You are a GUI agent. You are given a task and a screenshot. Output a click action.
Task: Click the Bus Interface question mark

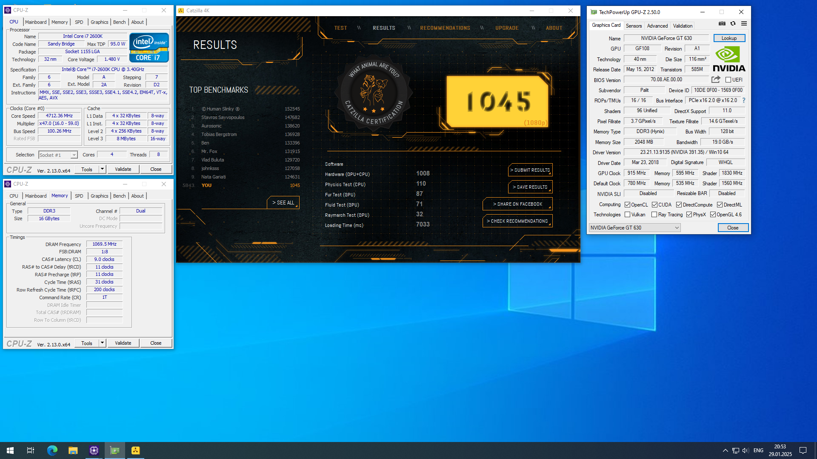pyautogui.click(x=744, y=100)
